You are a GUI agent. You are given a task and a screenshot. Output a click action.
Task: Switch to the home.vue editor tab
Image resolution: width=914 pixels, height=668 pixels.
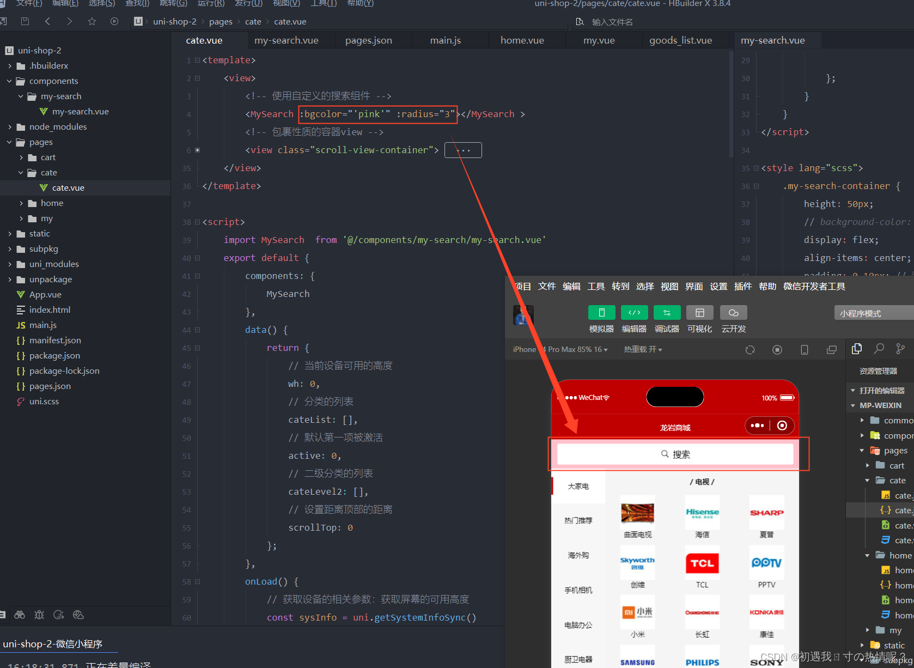coord(522,40)
